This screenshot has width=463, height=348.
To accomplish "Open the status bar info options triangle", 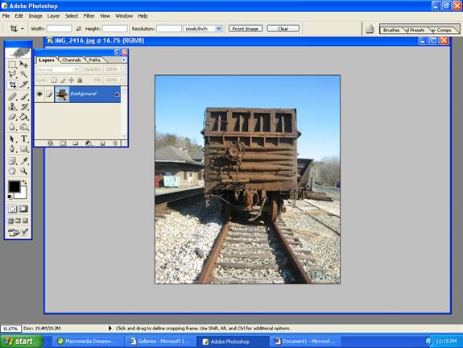I will coord(110,328).
